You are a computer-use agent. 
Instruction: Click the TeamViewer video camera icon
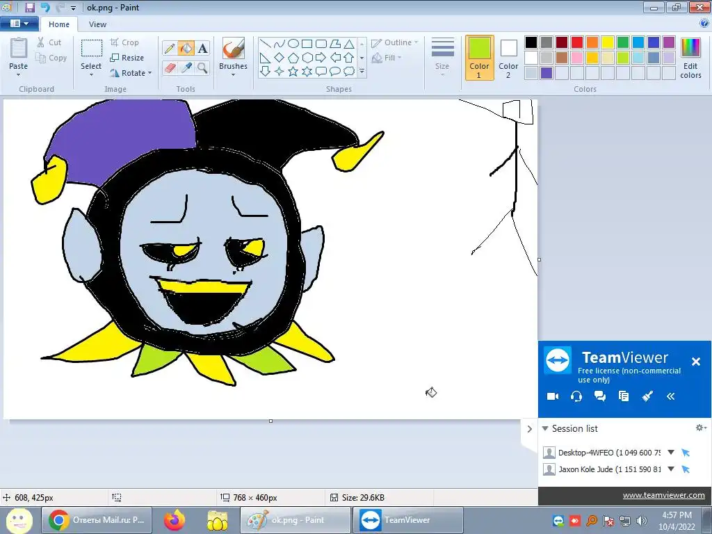tap(553, 396)
